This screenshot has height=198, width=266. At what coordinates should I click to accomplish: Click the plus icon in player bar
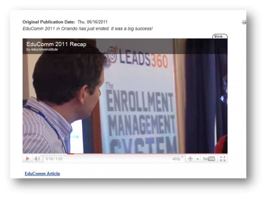pos(190,159)
